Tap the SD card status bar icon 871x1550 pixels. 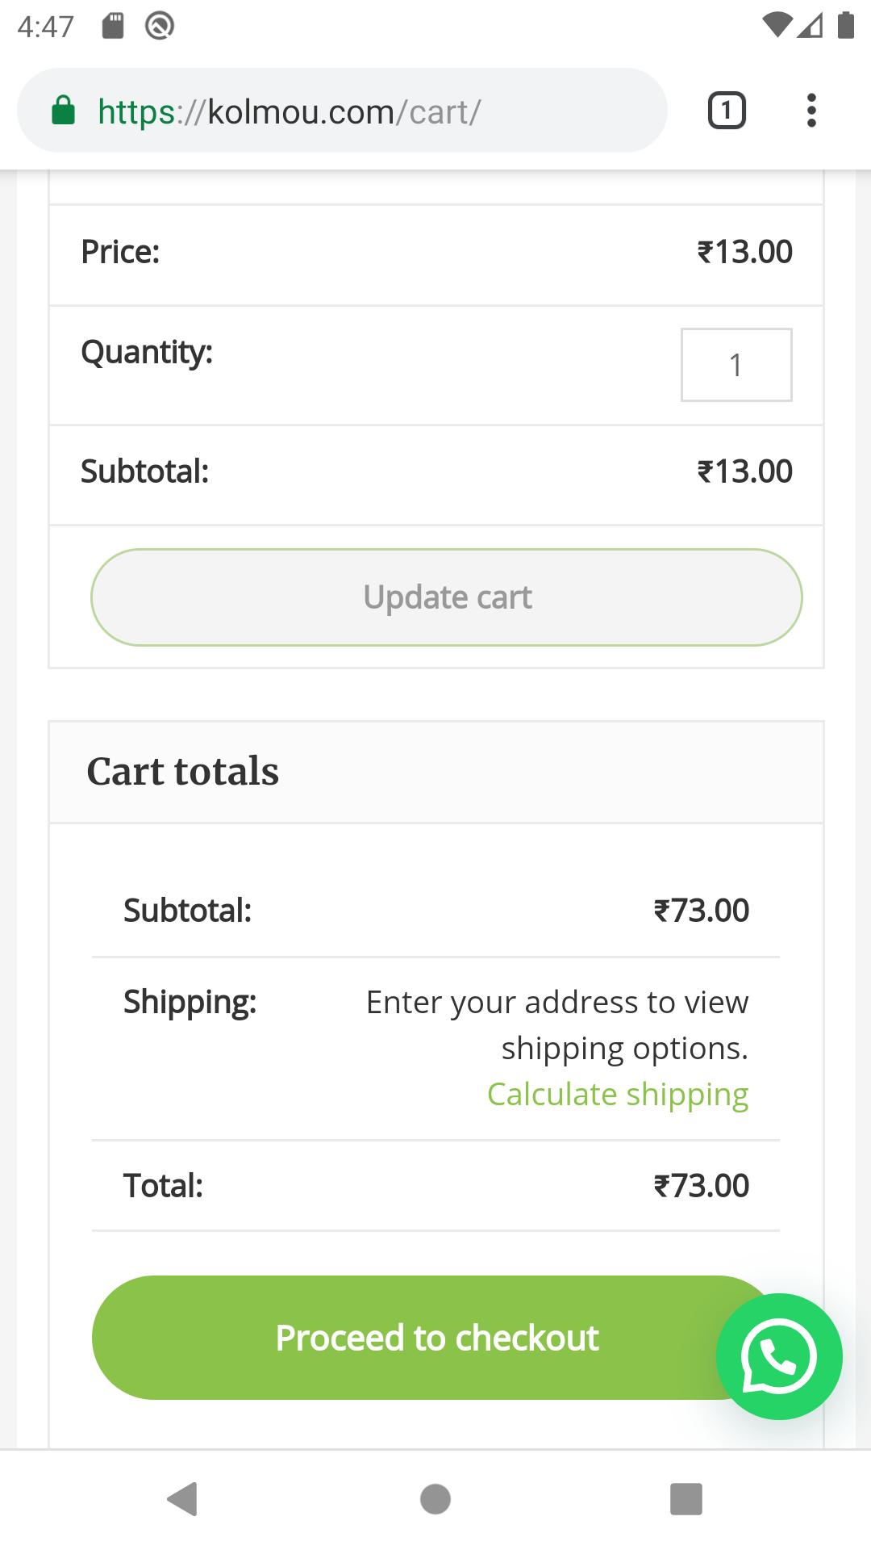[x=113, y=26]
